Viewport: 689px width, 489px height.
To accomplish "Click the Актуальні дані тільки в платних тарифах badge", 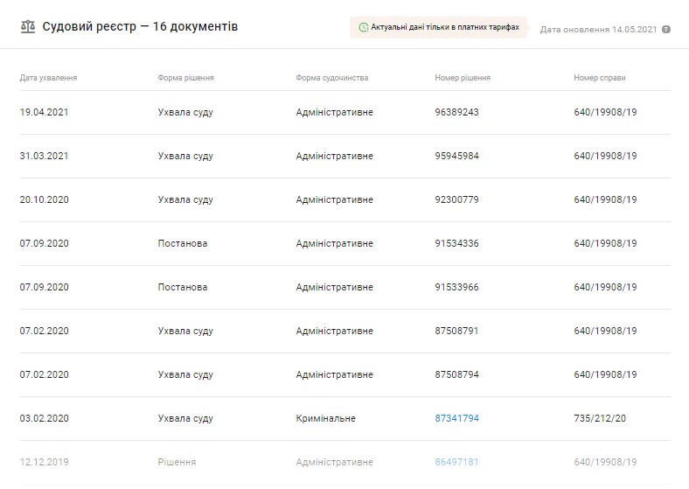I will pos(439,28).
